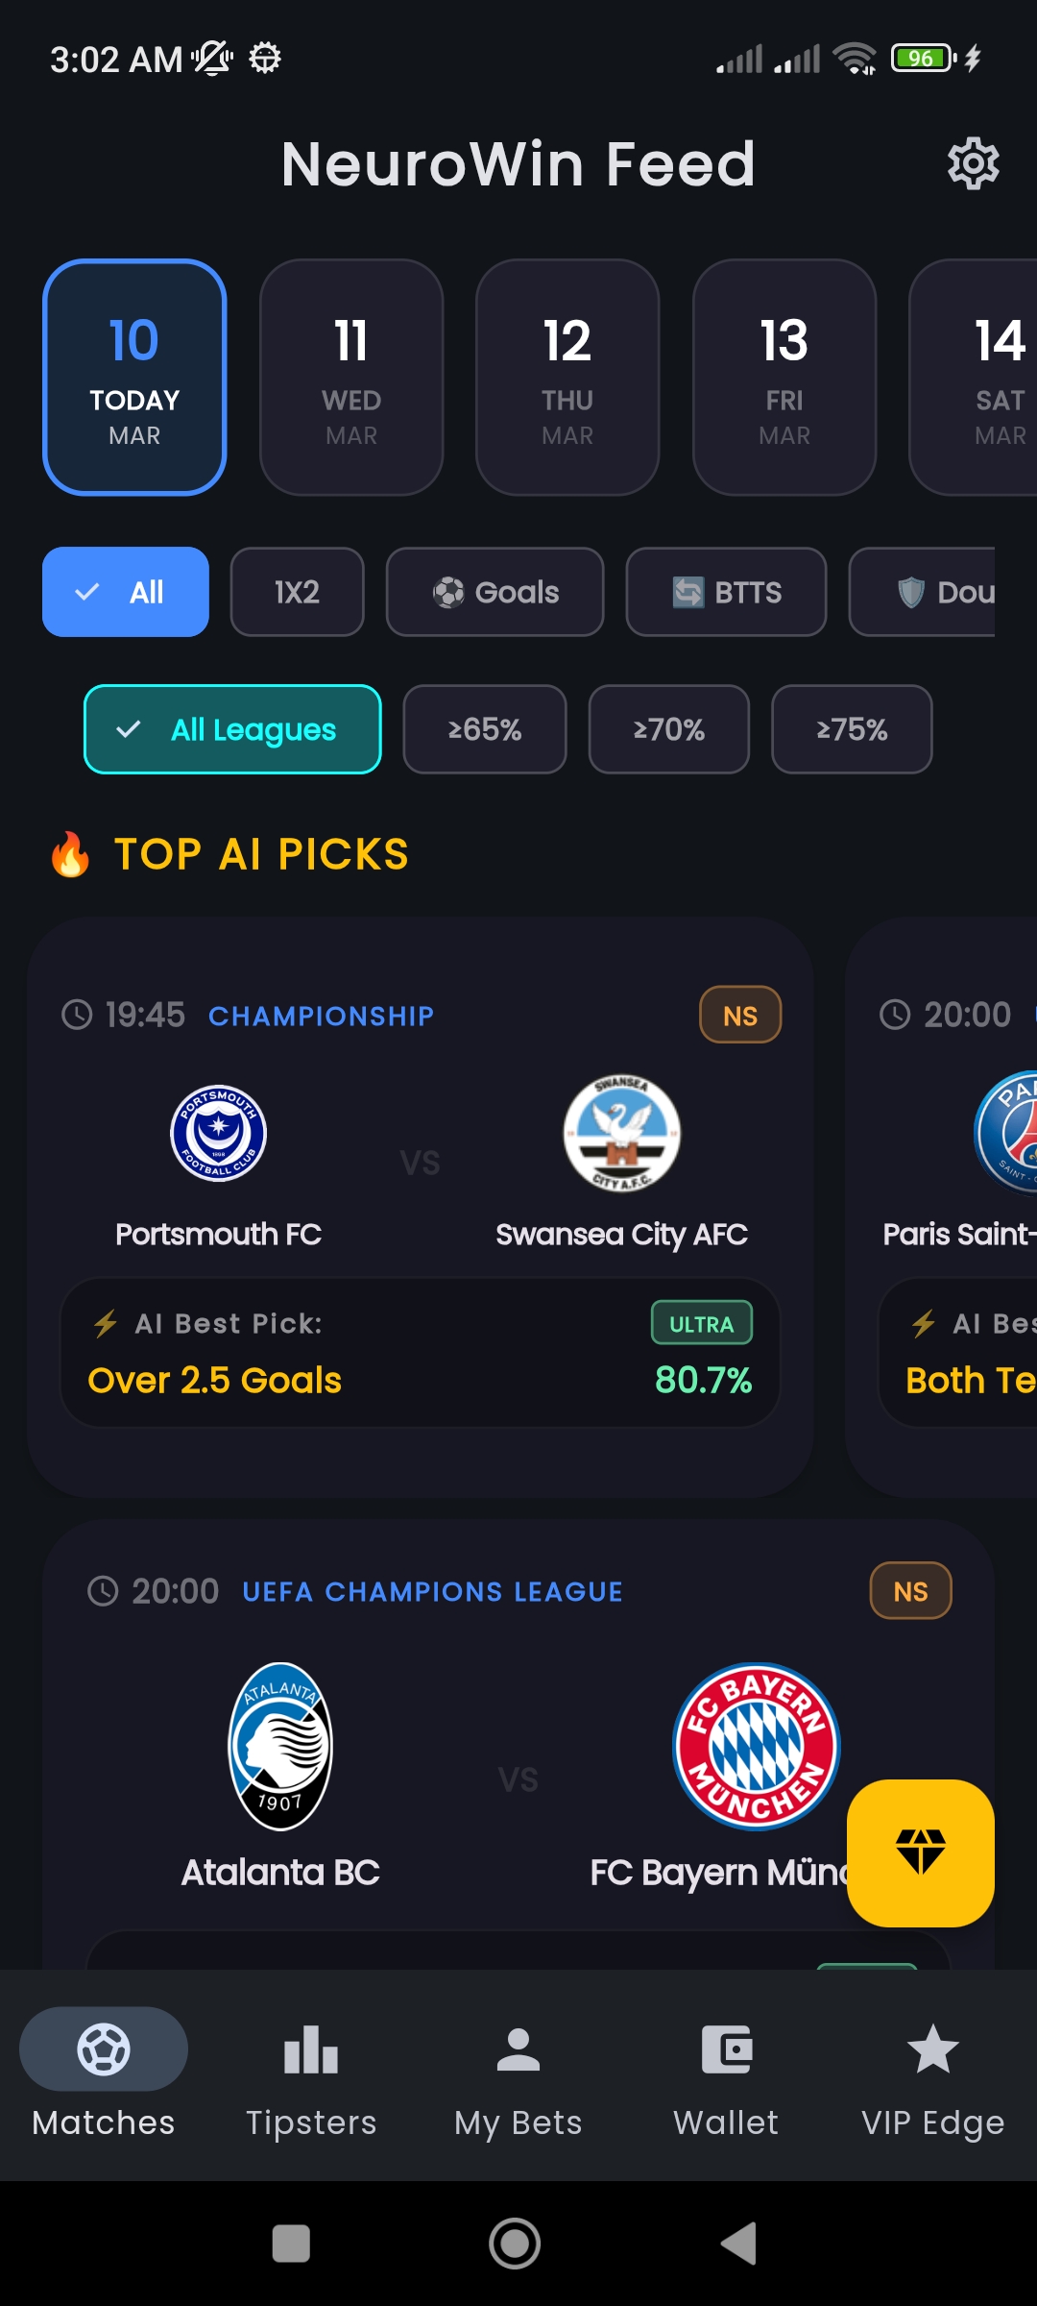
Task: Open the My Bets person icon
Action: point(518,2049)
